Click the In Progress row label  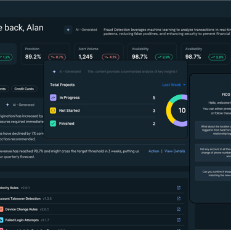click(70, 98)
